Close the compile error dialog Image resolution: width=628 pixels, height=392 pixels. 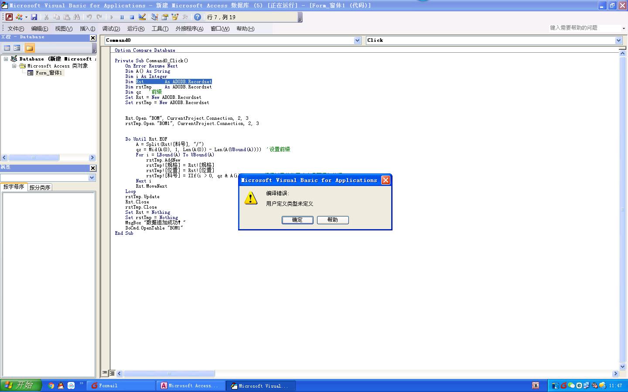pyautogui.click(x=386, y=180)
